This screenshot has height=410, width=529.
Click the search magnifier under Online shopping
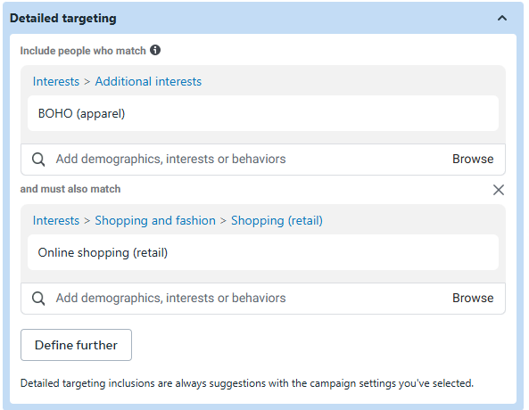[x=38, y=299]
